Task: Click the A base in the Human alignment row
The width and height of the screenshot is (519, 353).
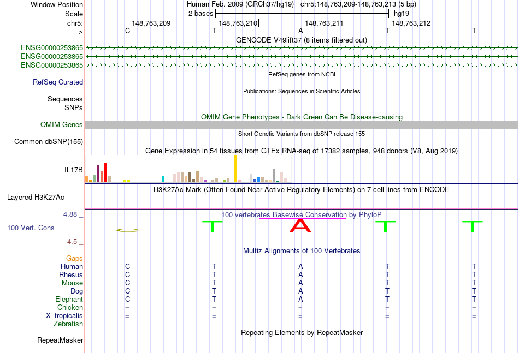Action: (300, 266)
